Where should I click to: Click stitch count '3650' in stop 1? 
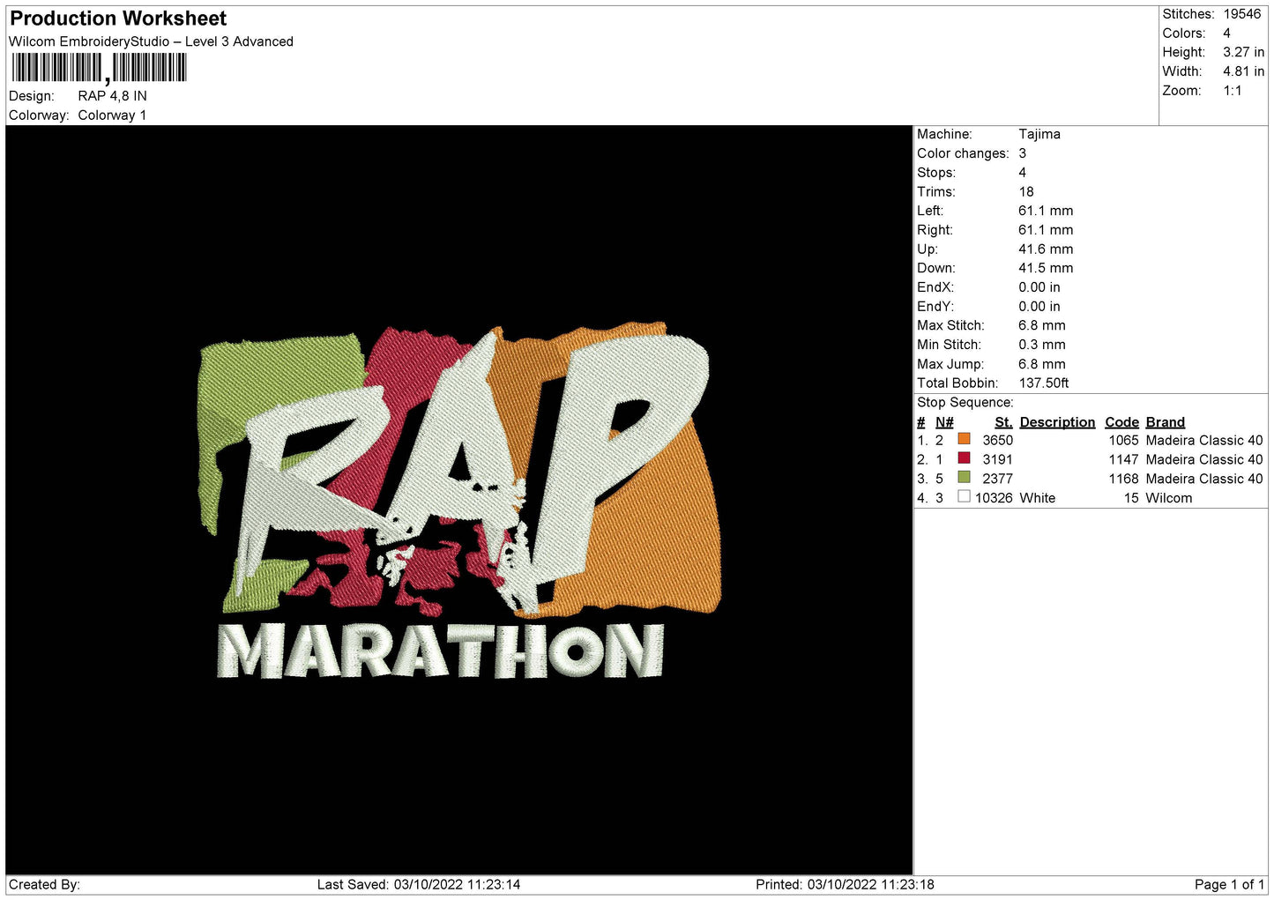[998, 440]
